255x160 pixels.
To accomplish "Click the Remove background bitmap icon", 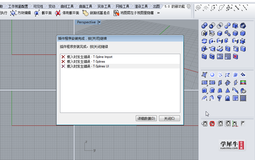I will click(212, 124).
